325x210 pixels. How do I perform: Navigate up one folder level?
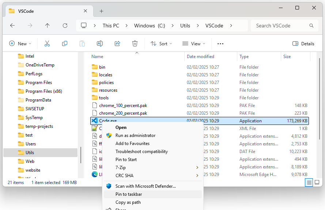[x=48, y=26]
